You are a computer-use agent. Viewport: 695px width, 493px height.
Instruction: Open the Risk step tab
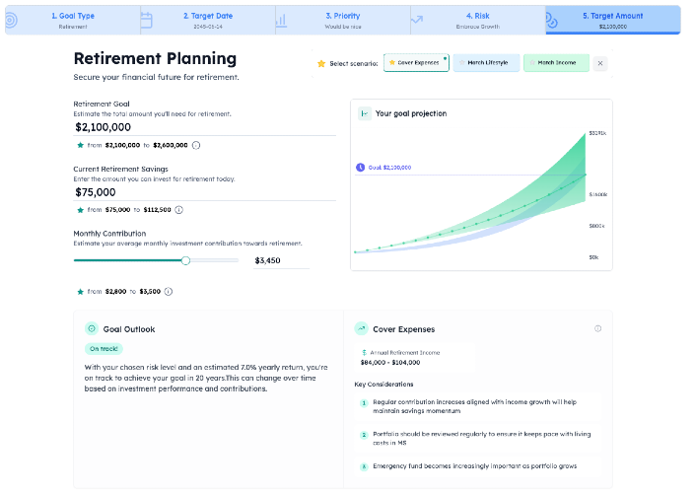coord(478,20)
